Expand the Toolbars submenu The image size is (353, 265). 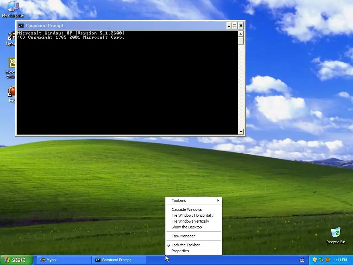point(193,200)
